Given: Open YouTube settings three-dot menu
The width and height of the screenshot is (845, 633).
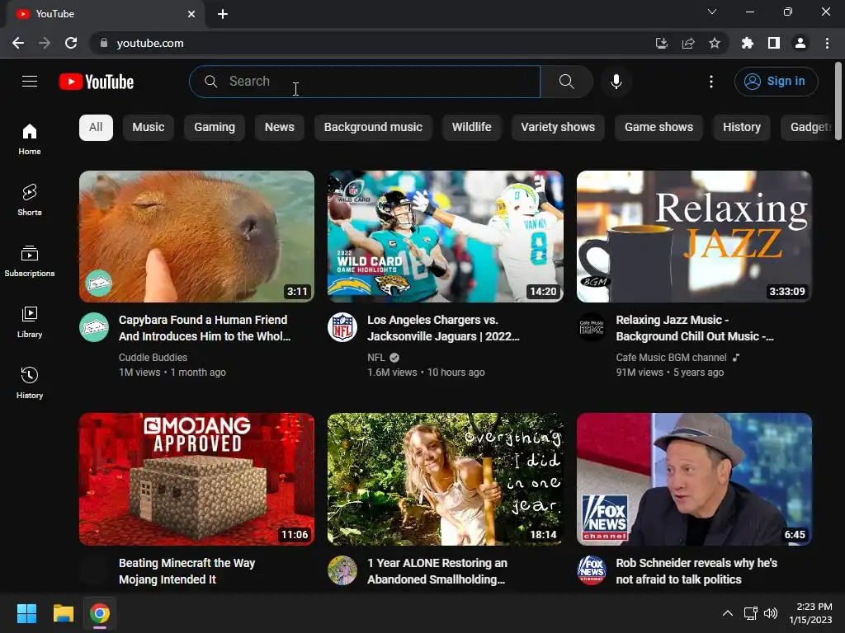Looking at the screenshot, I should point(710,82).
